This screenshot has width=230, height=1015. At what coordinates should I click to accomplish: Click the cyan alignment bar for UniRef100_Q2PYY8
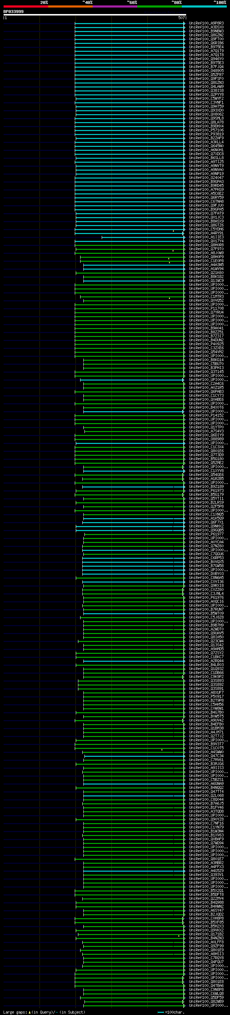point(130,95)
